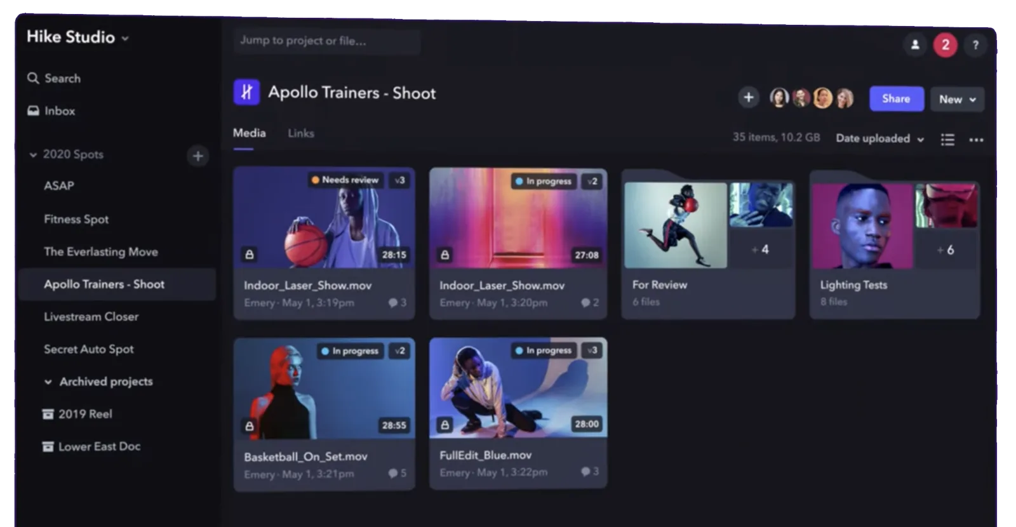Switch to list view icon
The image size is (1016, 527).
click(x=947, y=139)
